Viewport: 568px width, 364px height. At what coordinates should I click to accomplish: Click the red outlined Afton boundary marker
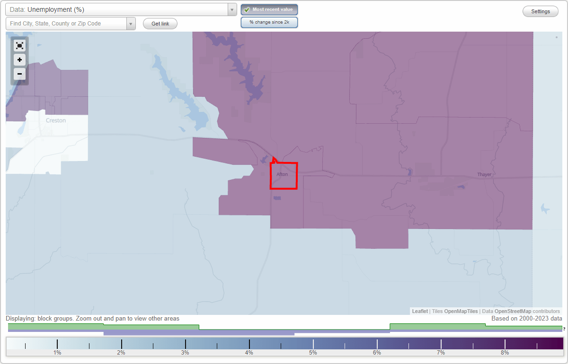click(x=284, y=175)
